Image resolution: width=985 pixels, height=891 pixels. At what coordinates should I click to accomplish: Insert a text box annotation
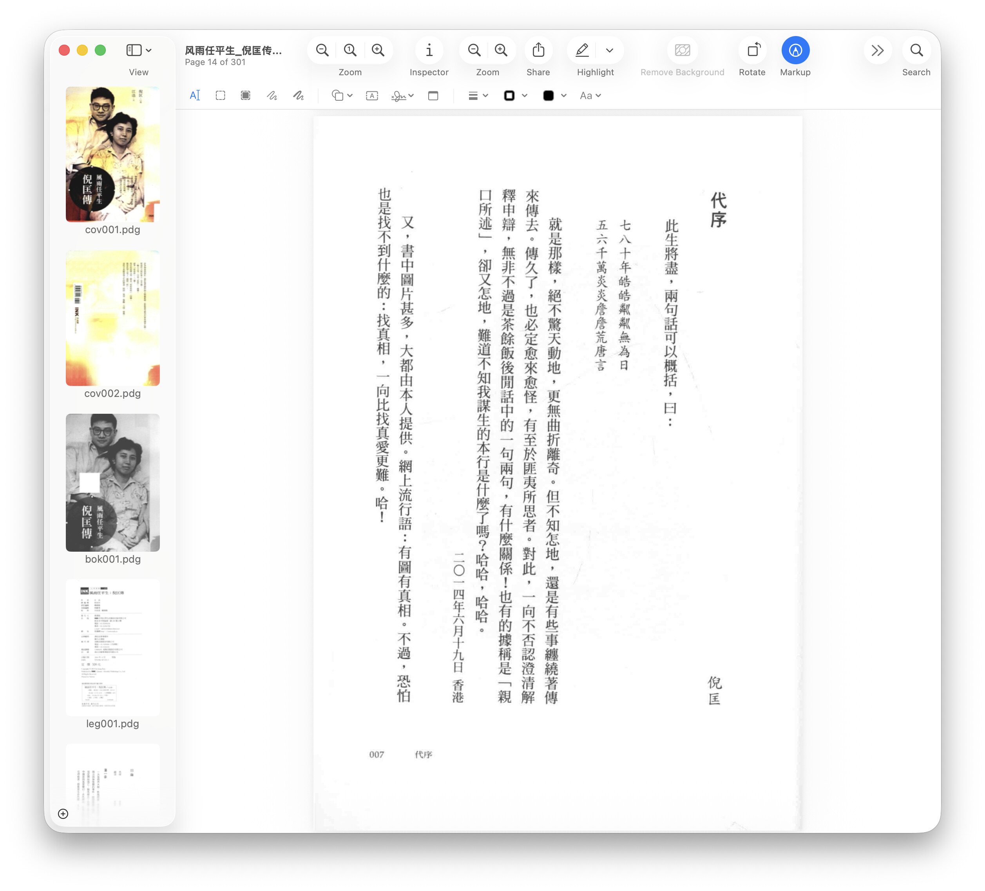pos(372,96)
